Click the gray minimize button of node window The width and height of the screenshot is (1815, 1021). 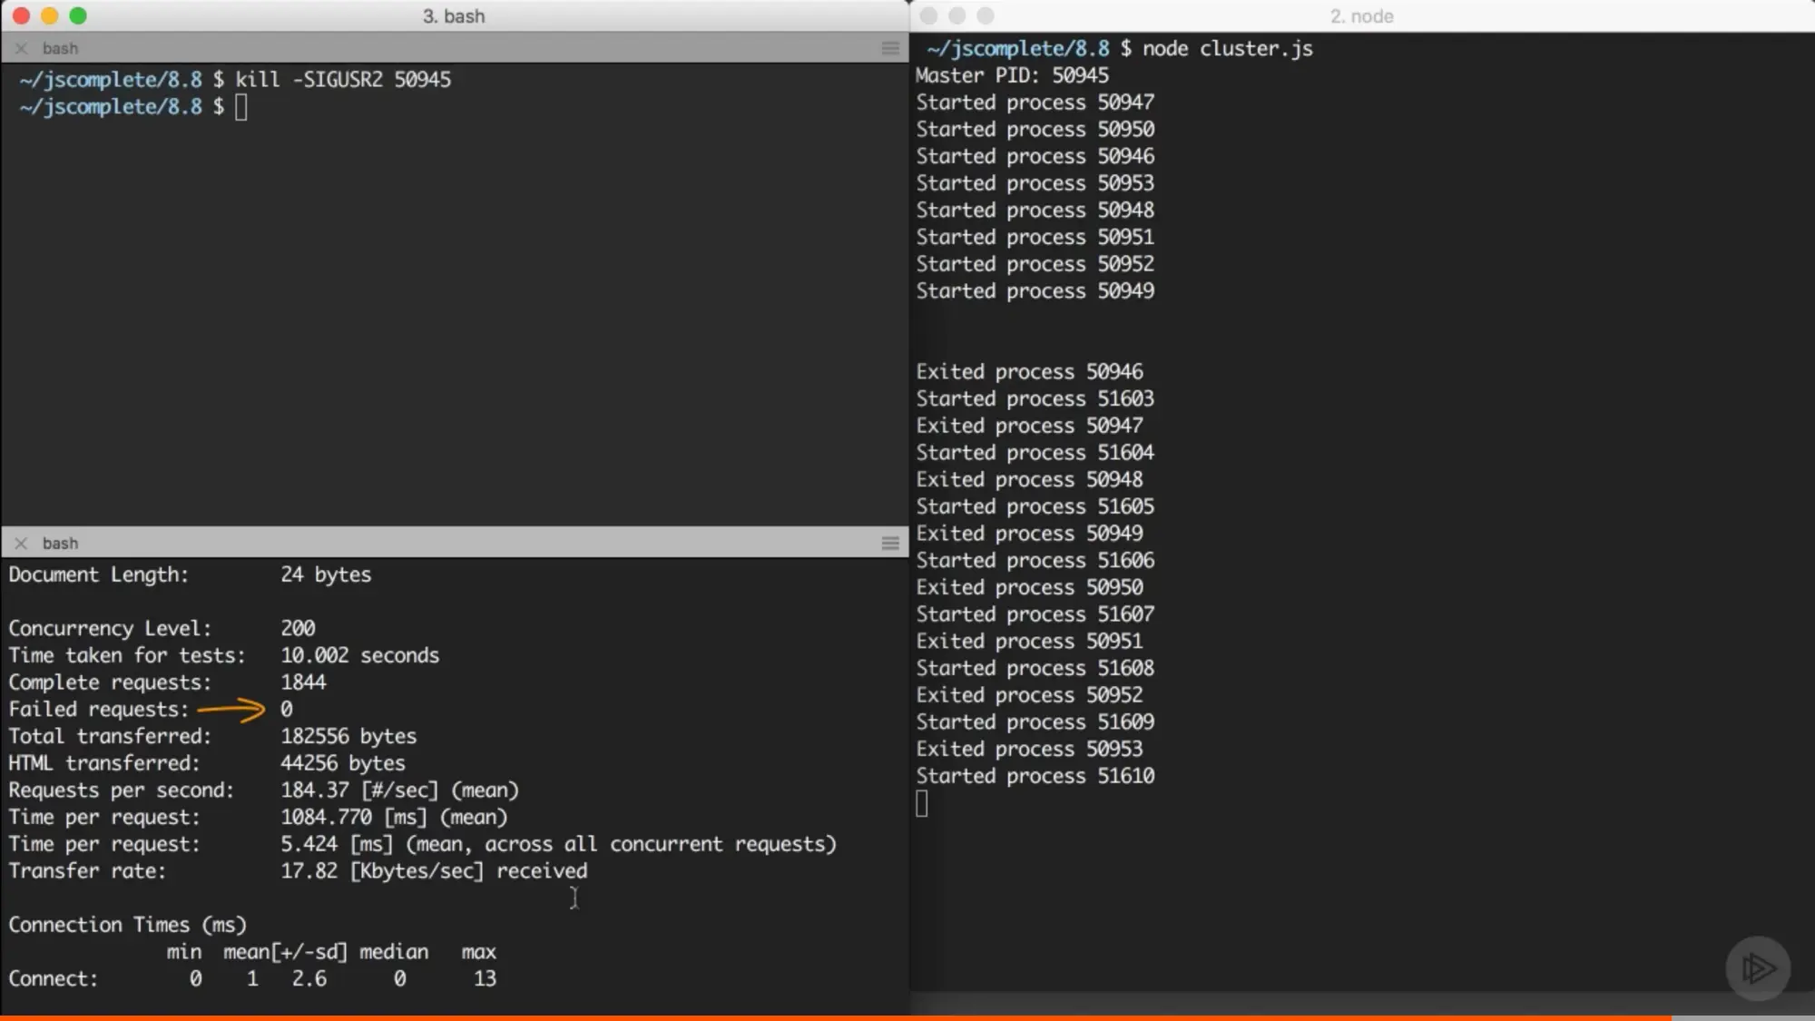(x=957, y=15)
